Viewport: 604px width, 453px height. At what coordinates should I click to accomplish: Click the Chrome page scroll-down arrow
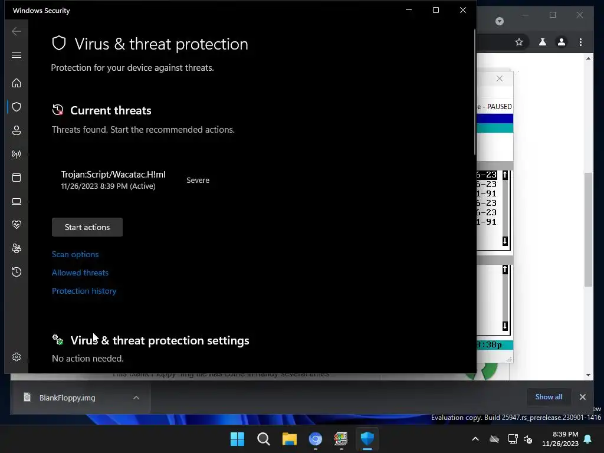point(588,375)
